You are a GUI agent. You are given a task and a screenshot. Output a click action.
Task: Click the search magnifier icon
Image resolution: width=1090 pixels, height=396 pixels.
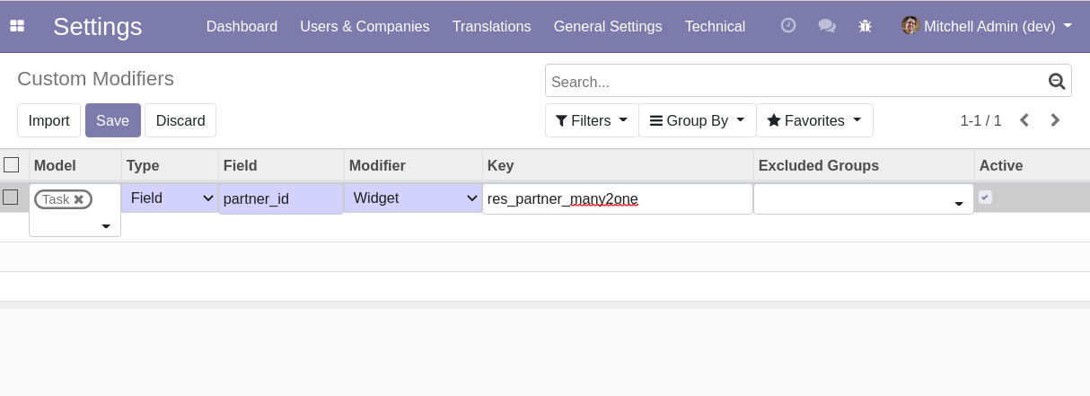[x=1057, y=82]
